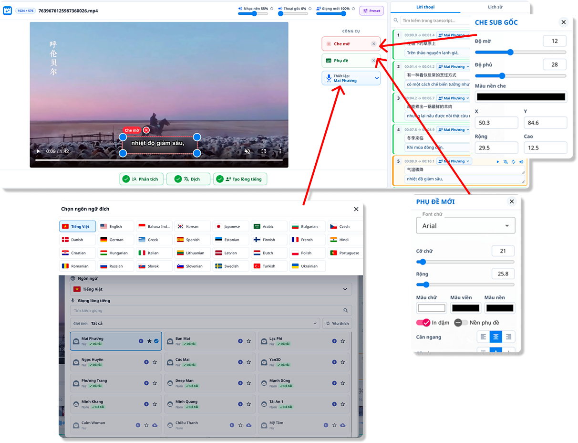The width and height of the screenshot is (578, 443).
Task: Select Japanese as target language
Action: (231, 226)
